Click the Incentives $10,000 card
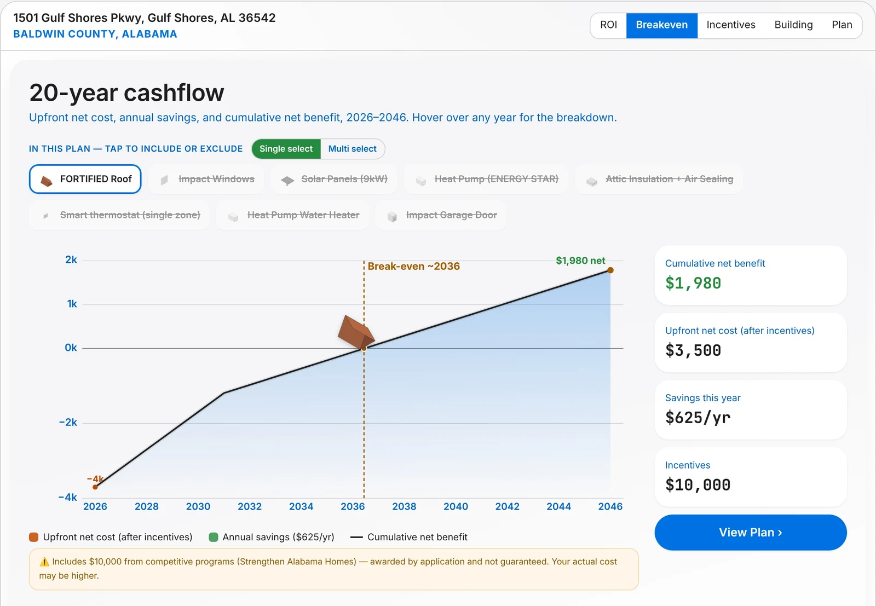Viewport: 876px width, 606px height. coord(751,477)
